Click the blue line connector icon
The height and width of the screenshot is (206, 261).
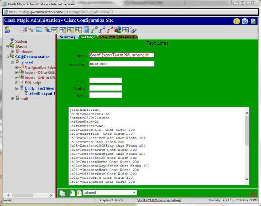(102, 30)
